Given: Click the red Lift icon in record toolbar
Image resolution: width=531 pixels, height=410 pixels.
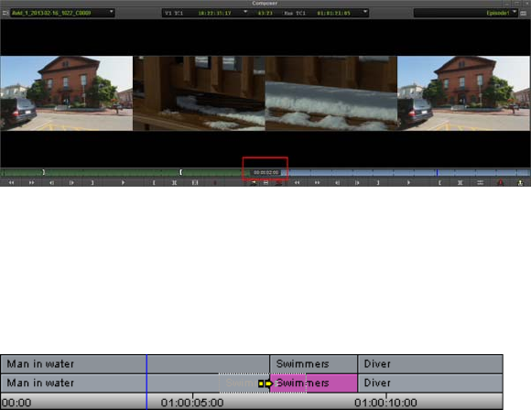Looking at the screenshot, I should tap(500, 183).
